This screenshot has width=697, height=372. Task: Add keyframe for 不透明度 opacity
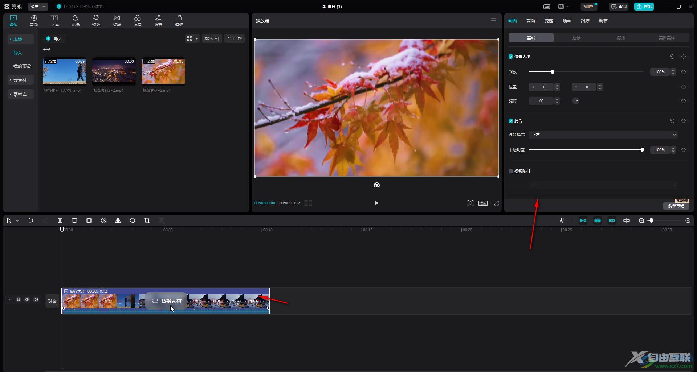point(684,150)
